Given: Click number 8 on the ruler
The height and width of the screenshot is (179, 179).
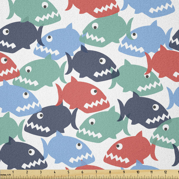Looking at the screenshot, I should tap(110, 172).
